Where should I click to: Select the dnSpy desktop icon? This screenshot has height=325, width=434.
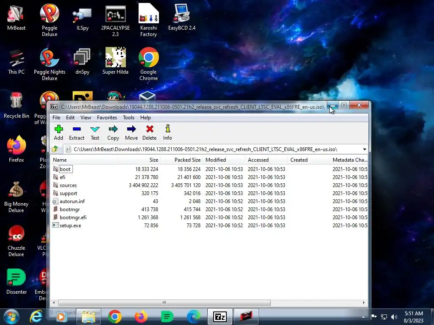click(x=83, y=61)
